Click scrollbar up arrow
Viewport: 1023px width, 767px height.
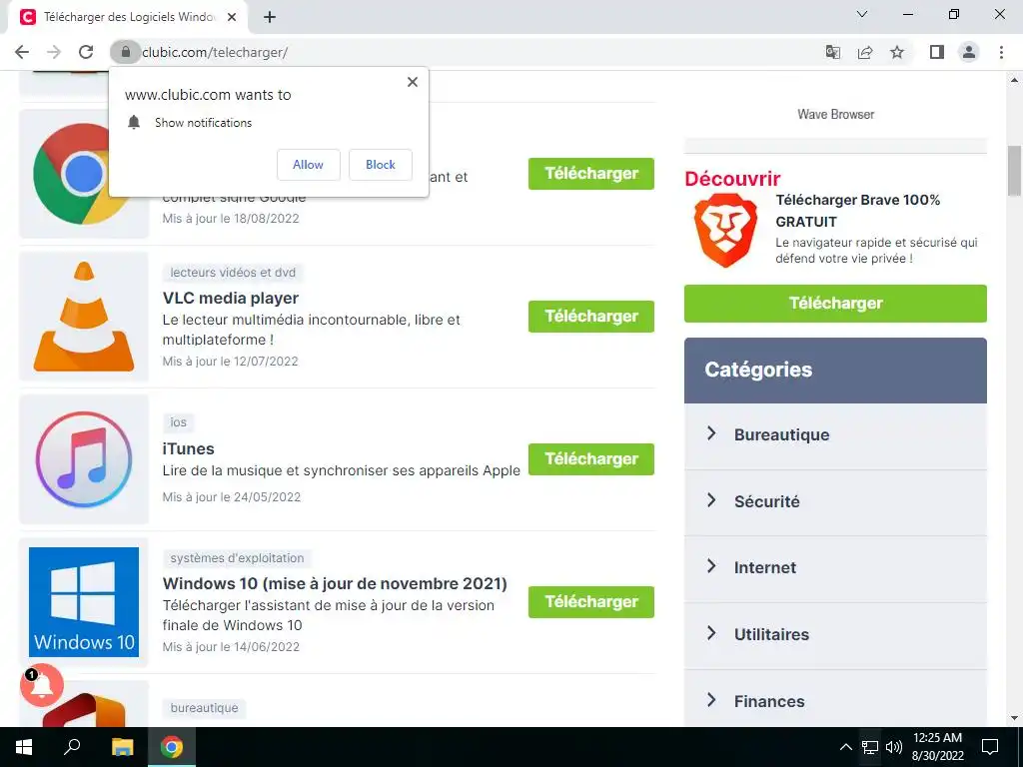point(1014,81)
